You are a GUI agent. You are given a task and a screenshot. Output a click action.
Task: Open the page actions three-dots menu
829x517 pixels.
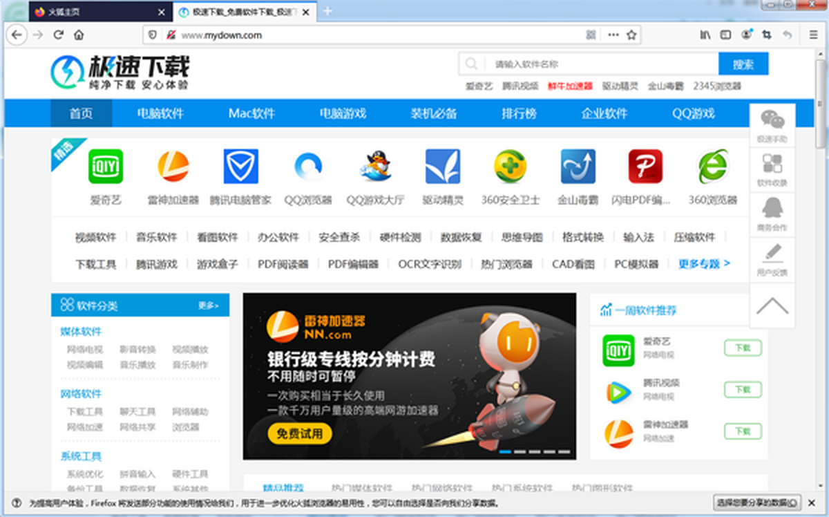pyautogui.click(x=613, y=35)
